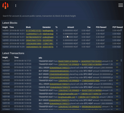The height and width of the screenshot is (113, 124).
Task: Open block 160534006651750
Action: [x=34, y=47]
